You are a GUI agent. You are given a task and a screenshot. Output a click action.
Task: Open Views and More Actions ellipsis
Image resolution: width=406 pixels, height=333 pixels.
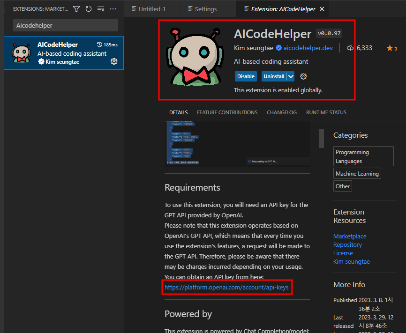pos(113,9)
